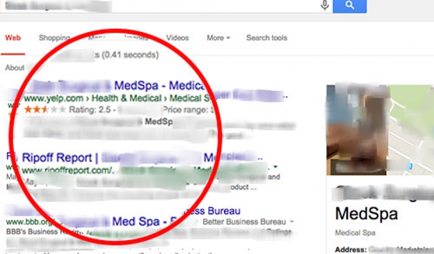Switch to the Shopping tab

pos(54,38)
